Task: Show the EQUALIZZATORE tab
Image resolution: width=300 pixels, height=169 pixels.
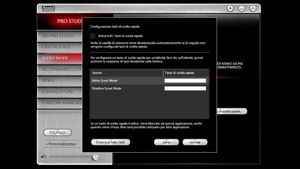Action: [60, 92]
